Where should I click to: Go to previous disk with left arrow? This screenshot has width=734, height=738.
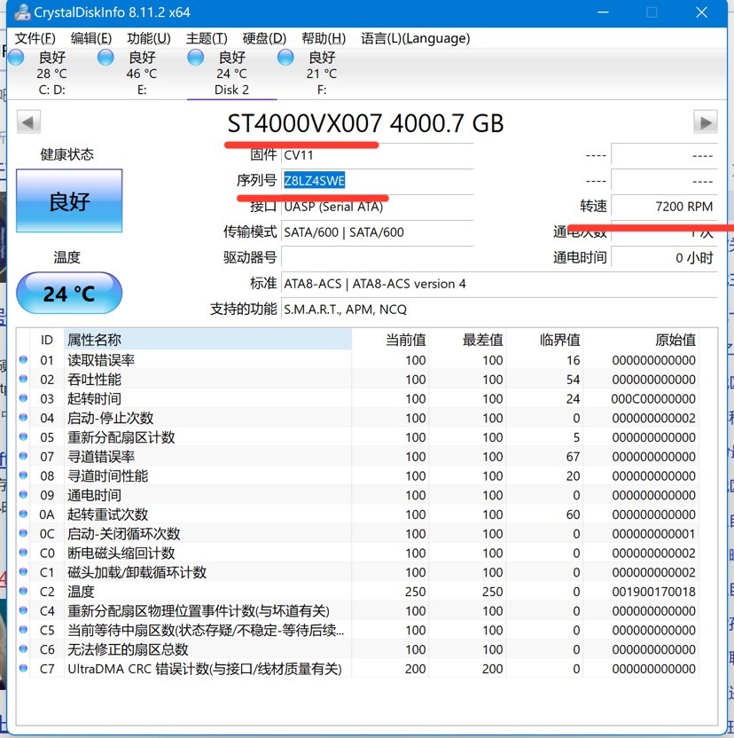pyautogui.click(x=28, y=122)
